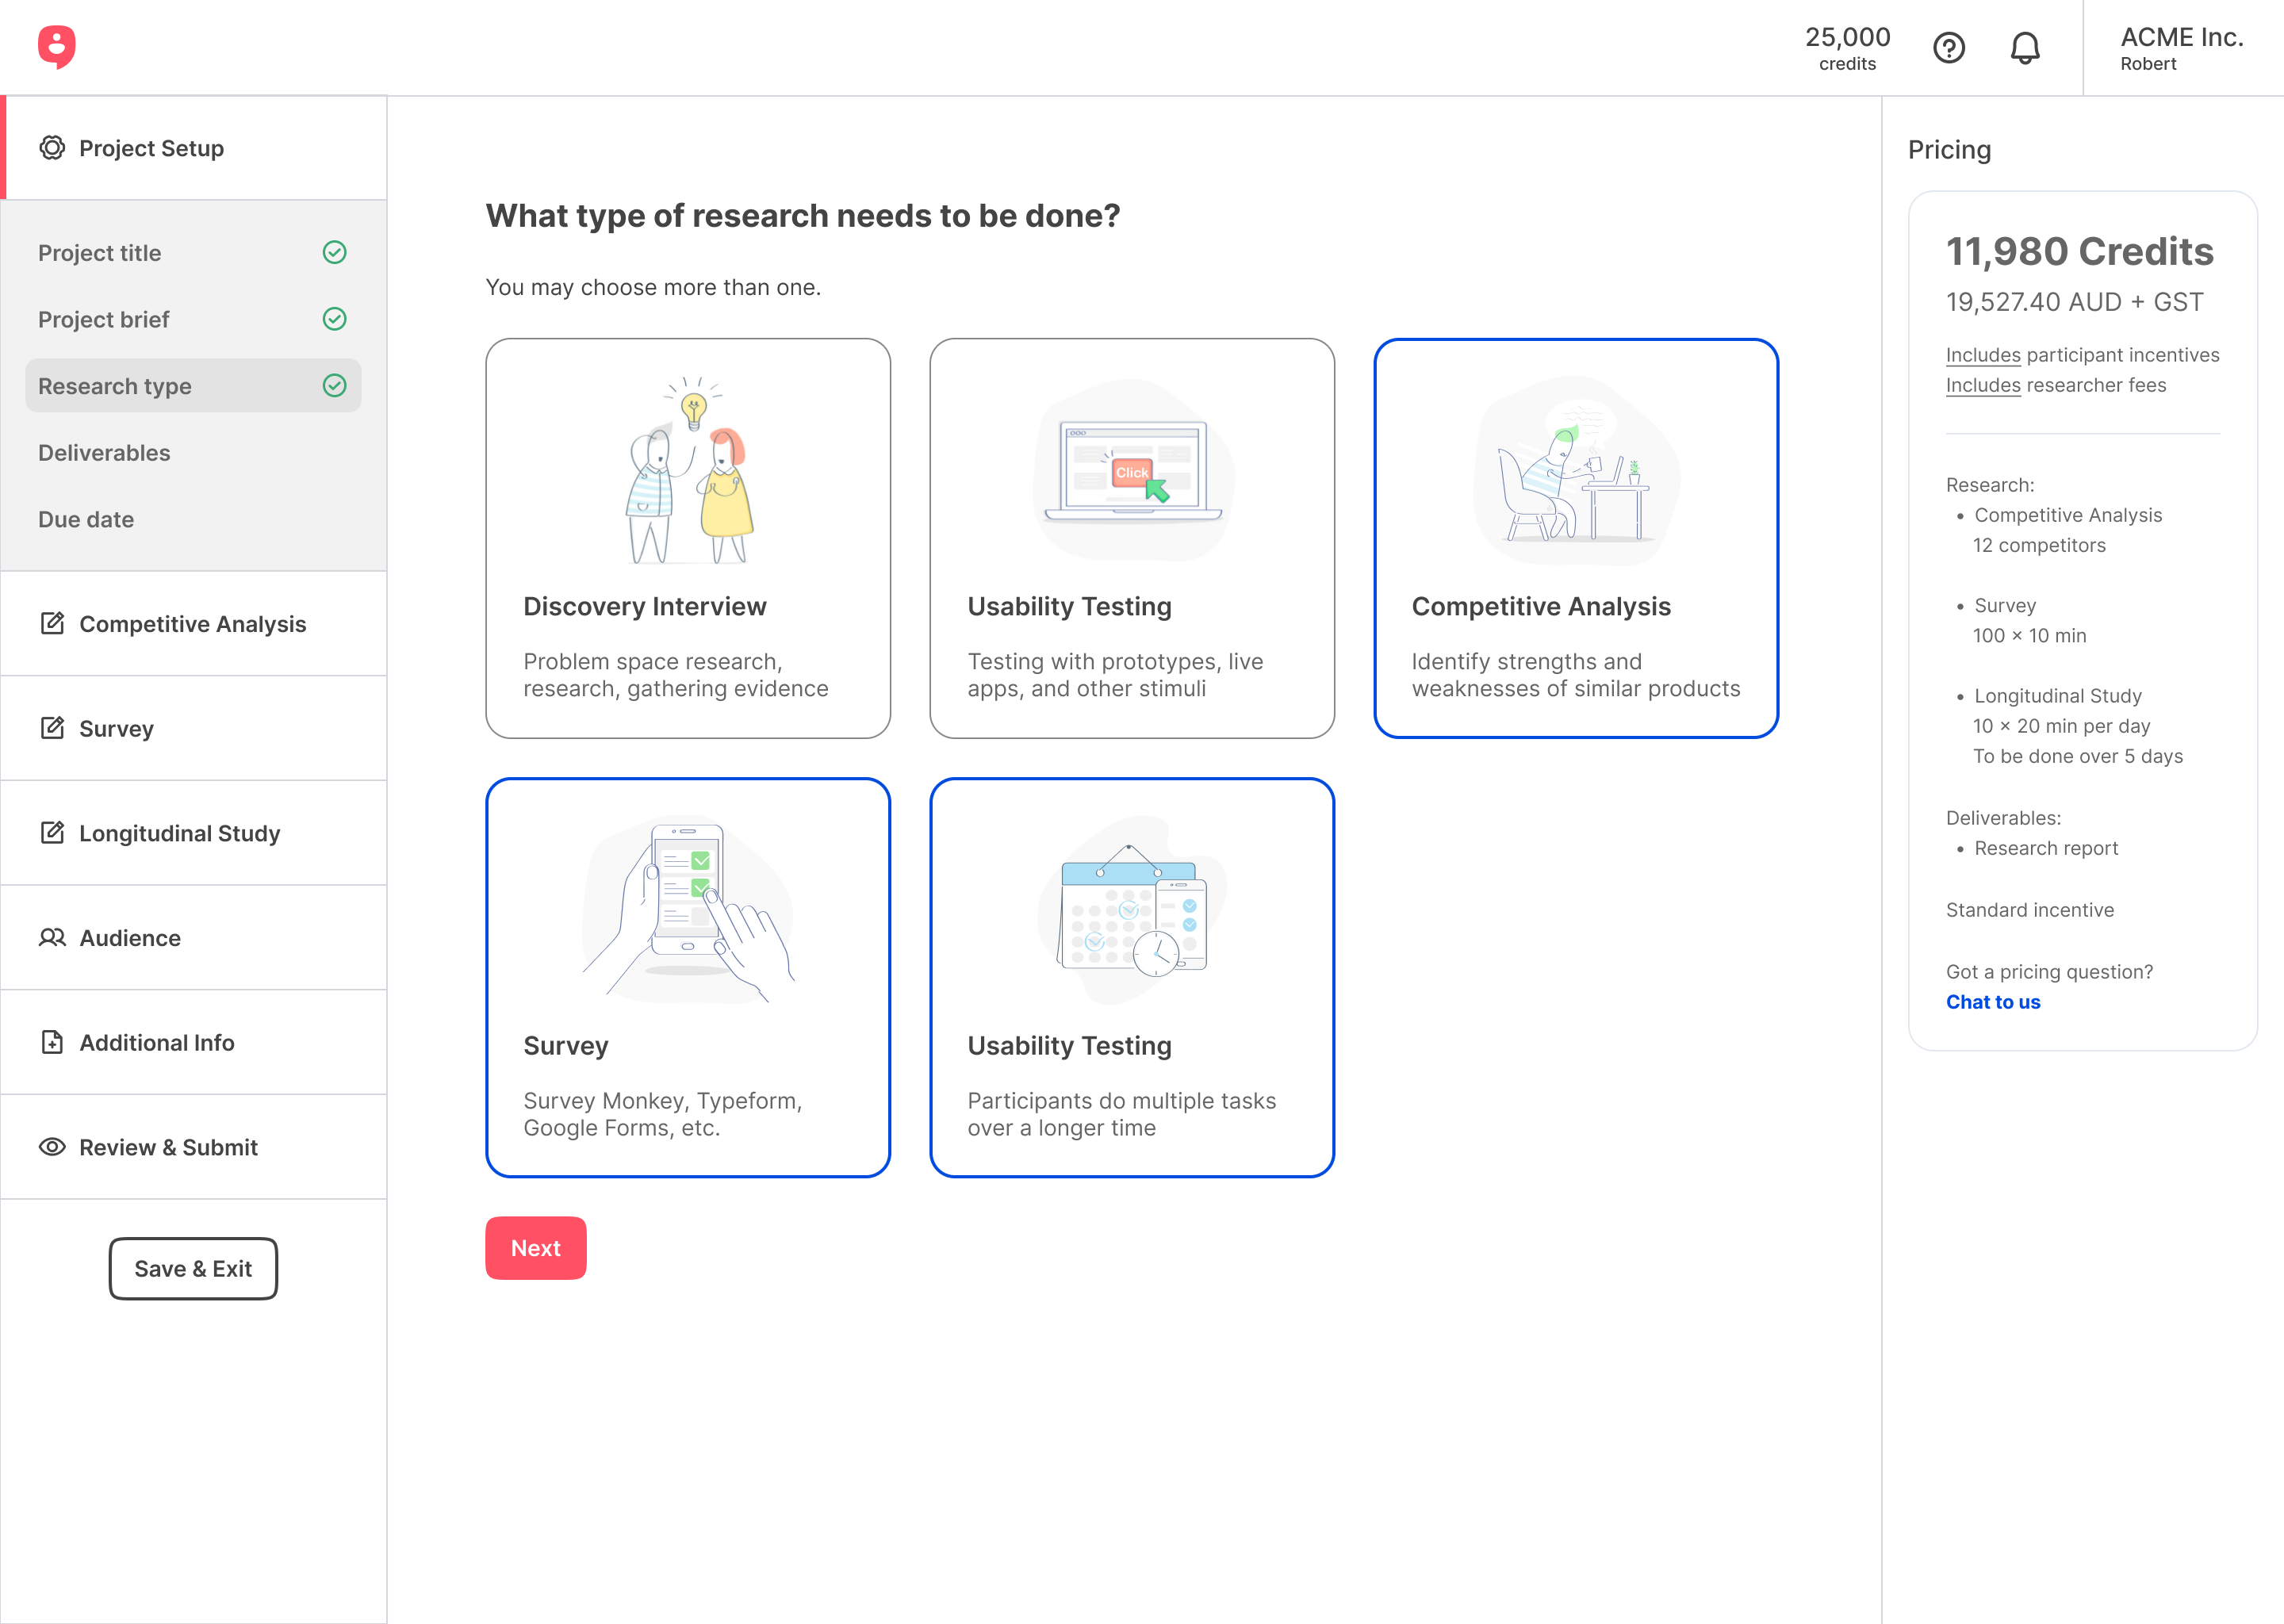Click the Save & Exit button
Viewport: 2284px width, 1624px height.
pos(193,1268)
